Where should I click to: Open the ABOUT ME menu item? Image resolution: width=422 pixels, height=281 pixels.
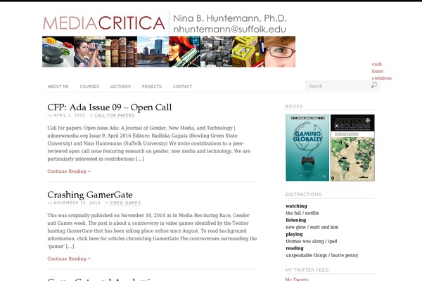58,86
